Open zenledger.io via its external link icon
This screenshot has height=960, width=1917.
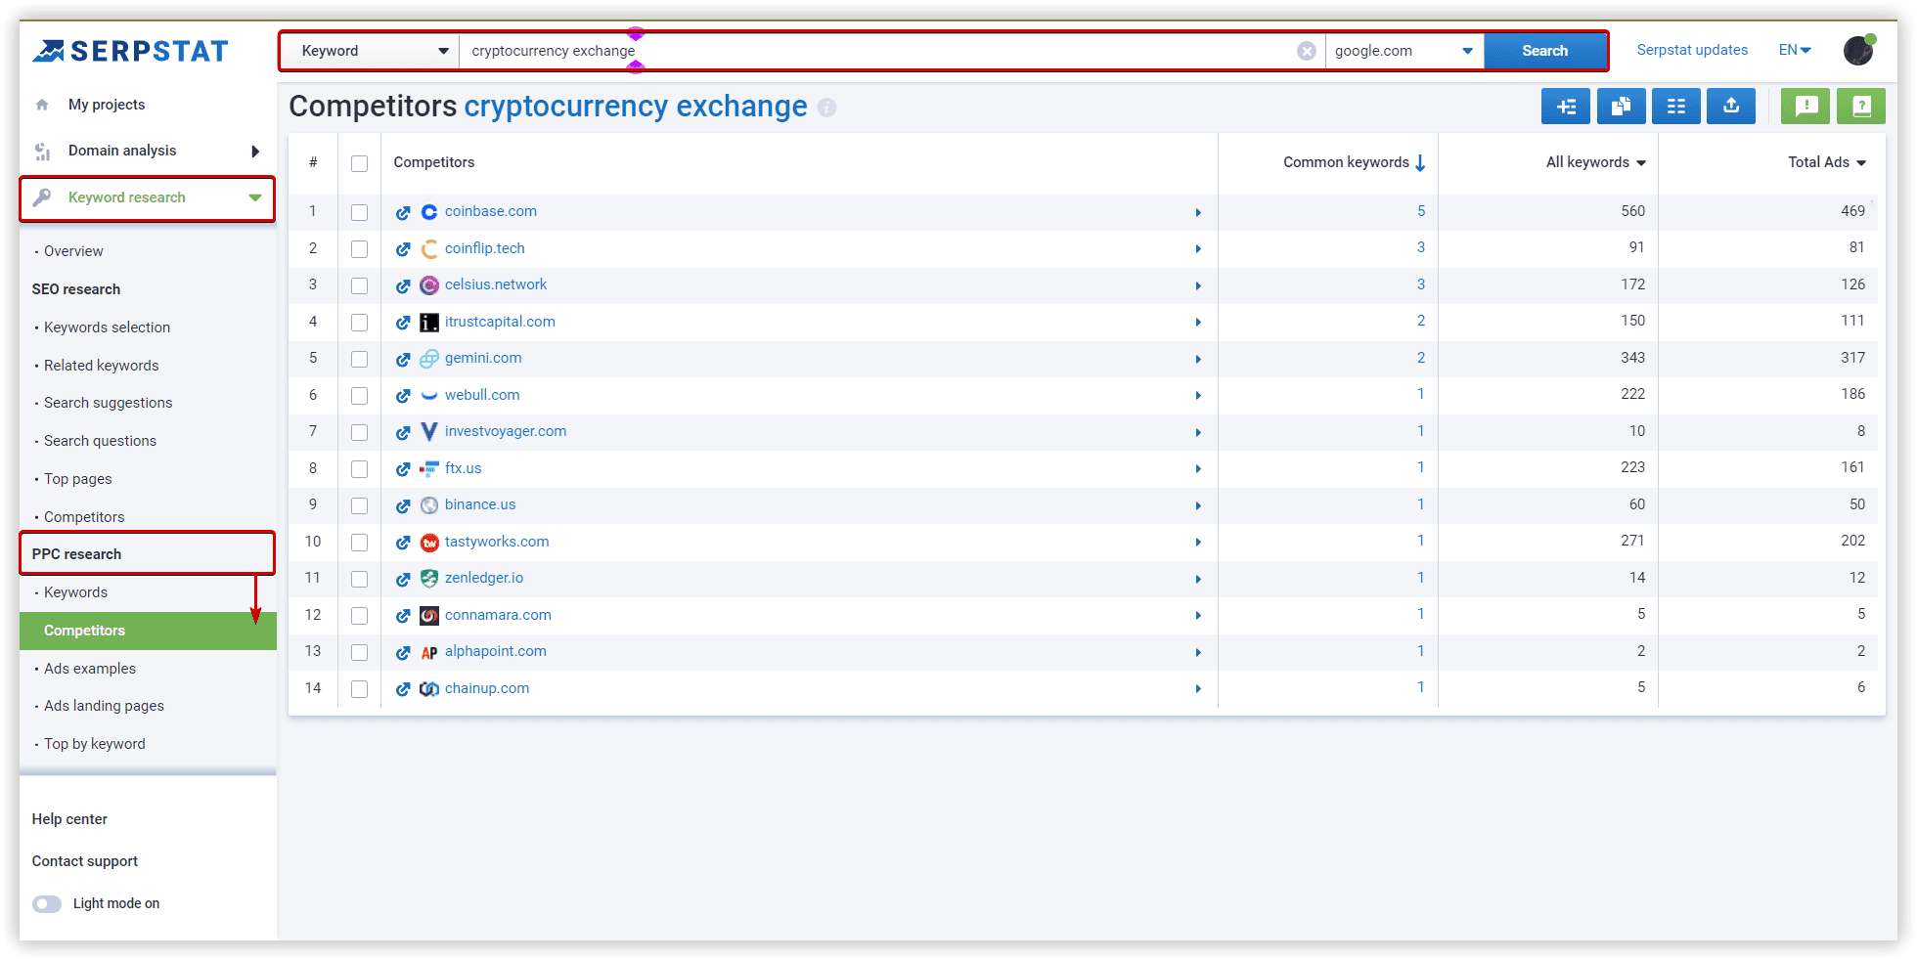pyautogui.click(x=403, y=579)
